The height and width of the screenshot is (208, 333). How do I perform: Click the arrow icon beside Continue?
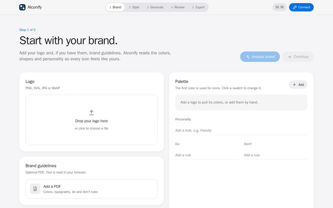(289, 57)
